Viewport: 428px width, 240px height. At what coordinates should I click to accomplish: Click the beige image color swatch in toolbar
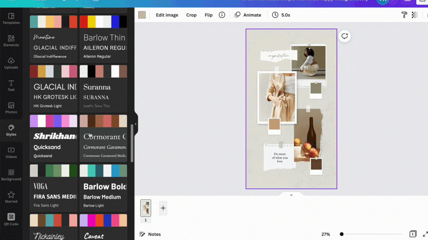[x=142, y=15]
